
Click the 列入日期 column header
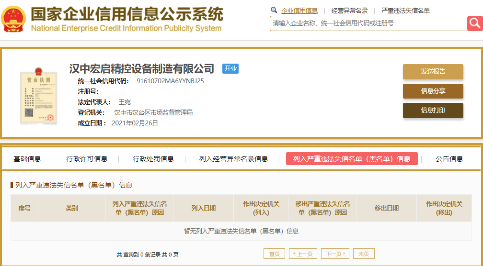[x=204, y=208]
